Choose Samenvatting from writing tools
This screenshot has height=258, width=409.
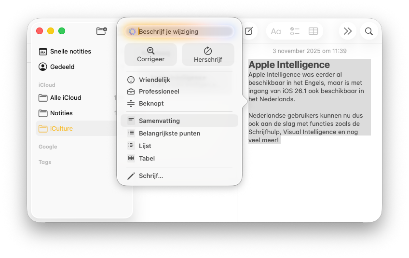coord(159,121)
